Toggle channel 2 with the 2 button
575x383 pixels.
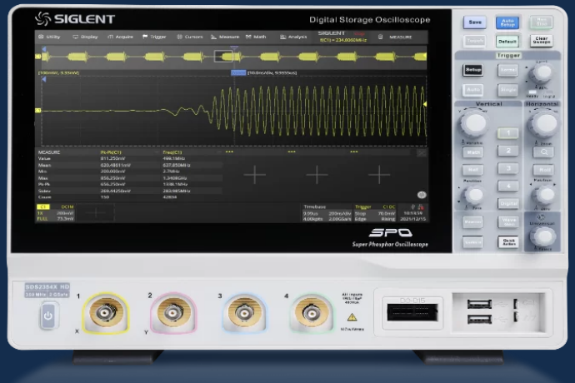point(507,151)
